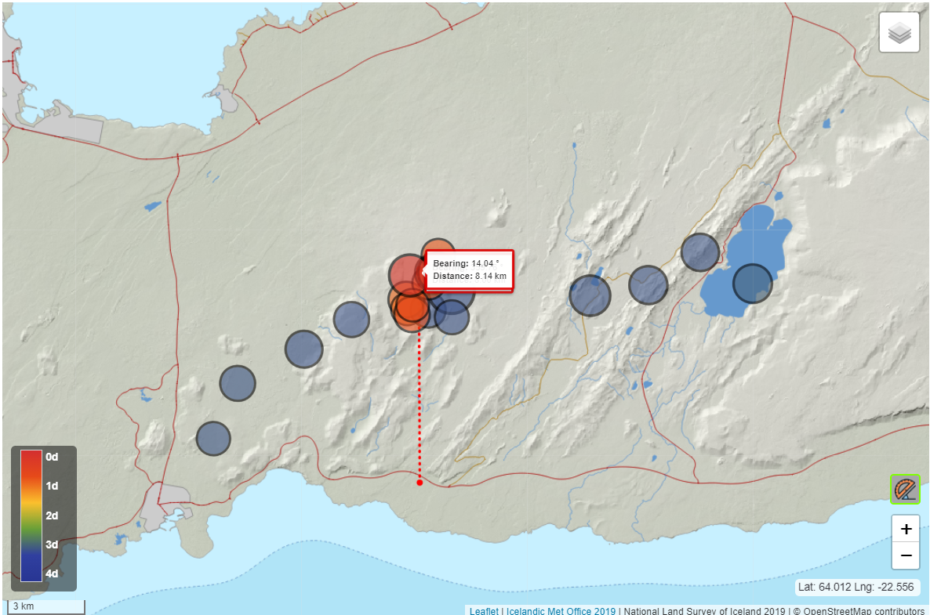
Task: Click the 4d label on the age legend
Action: pyautogui.click(x=53, y=573)
